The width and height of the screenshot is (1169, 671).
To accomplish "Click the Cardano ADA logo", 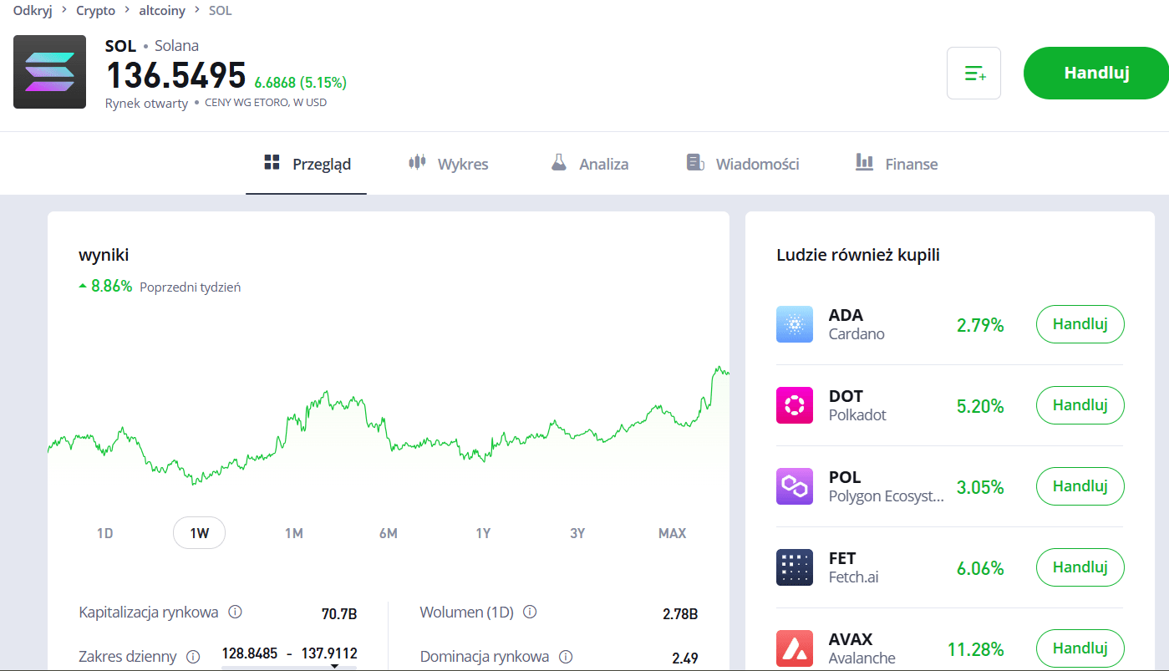I will tap(795, 324).
